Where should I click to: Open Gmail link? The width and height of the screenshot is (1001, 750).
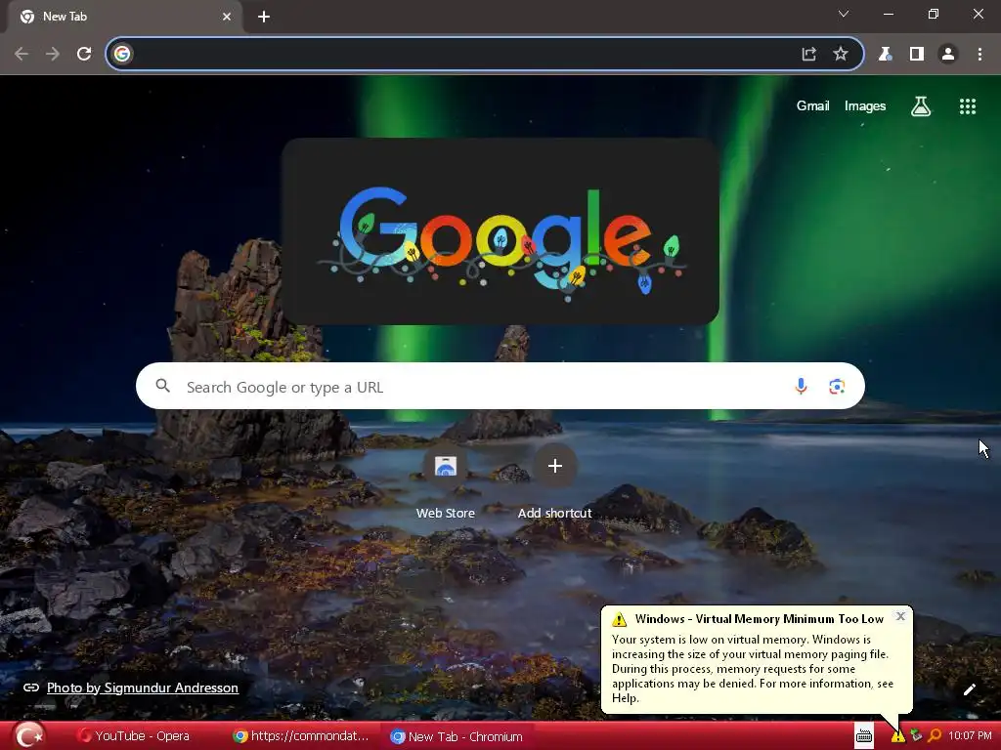click(812, 105)
